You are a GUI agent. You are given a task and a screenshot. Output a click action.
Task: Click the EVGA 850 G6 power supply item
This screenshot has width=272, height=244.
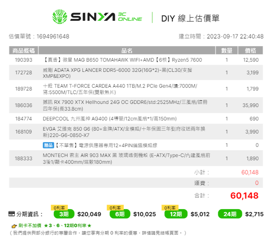point(124,132)
